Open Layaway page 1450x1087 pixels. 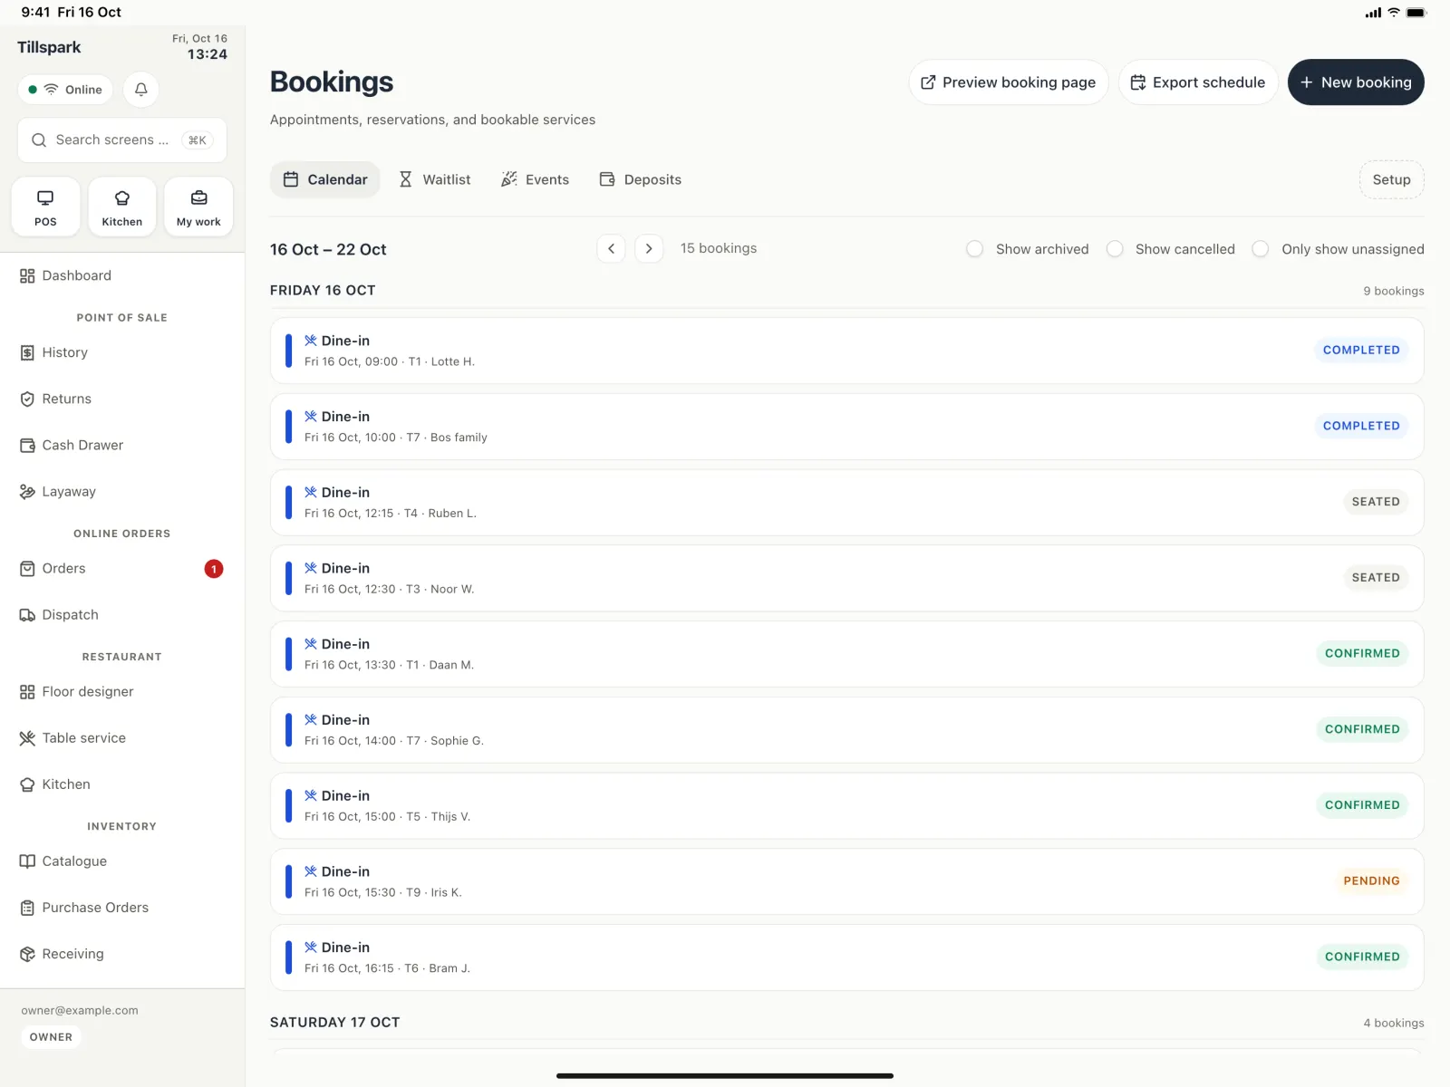click(122, 491)
